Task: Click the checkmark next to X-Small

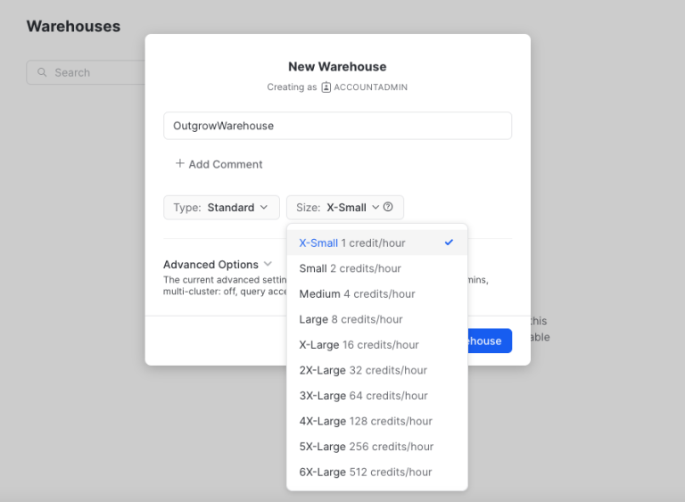Action: tap(449, 243)
